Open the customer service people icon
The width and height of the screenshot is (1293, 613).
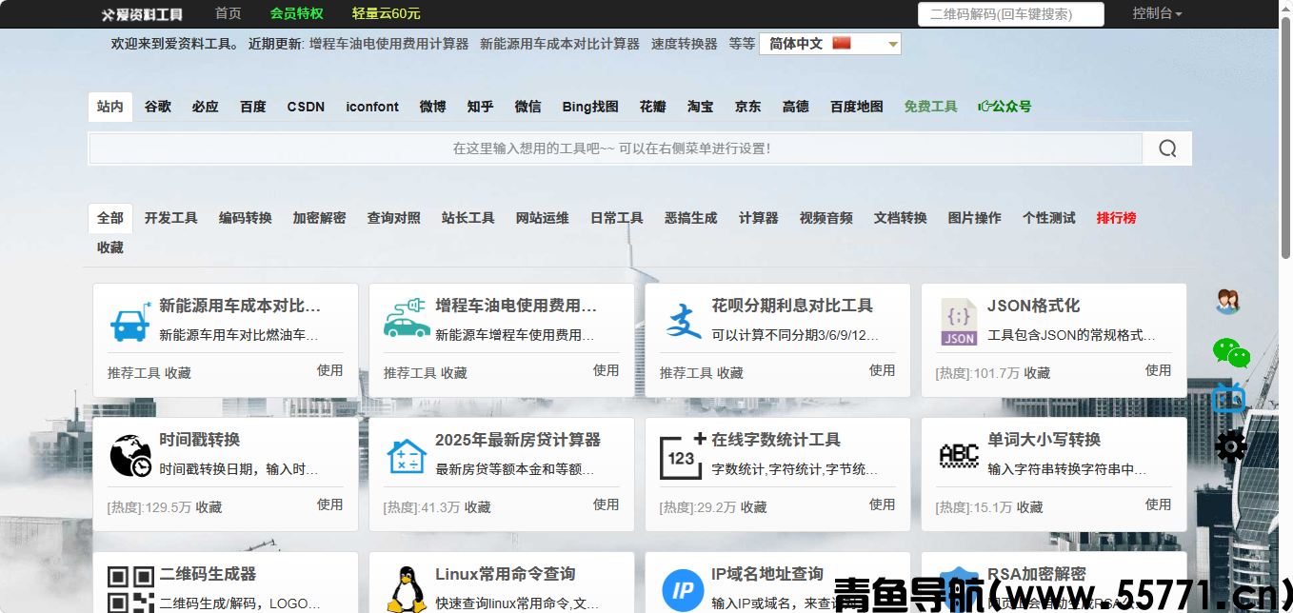(x=1227, y=303)
